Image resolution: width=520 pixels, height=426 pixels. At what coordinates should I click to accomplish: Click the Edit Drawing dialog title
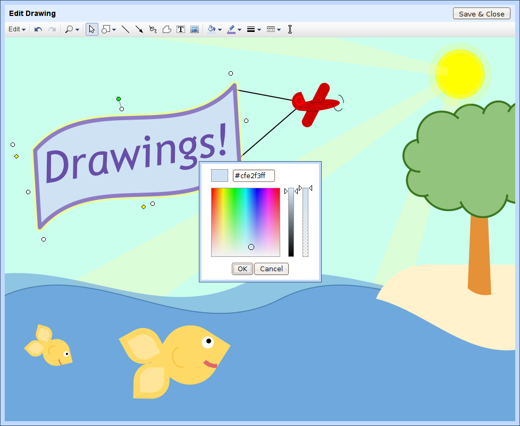pyautogui.click(x=32, y=14)
